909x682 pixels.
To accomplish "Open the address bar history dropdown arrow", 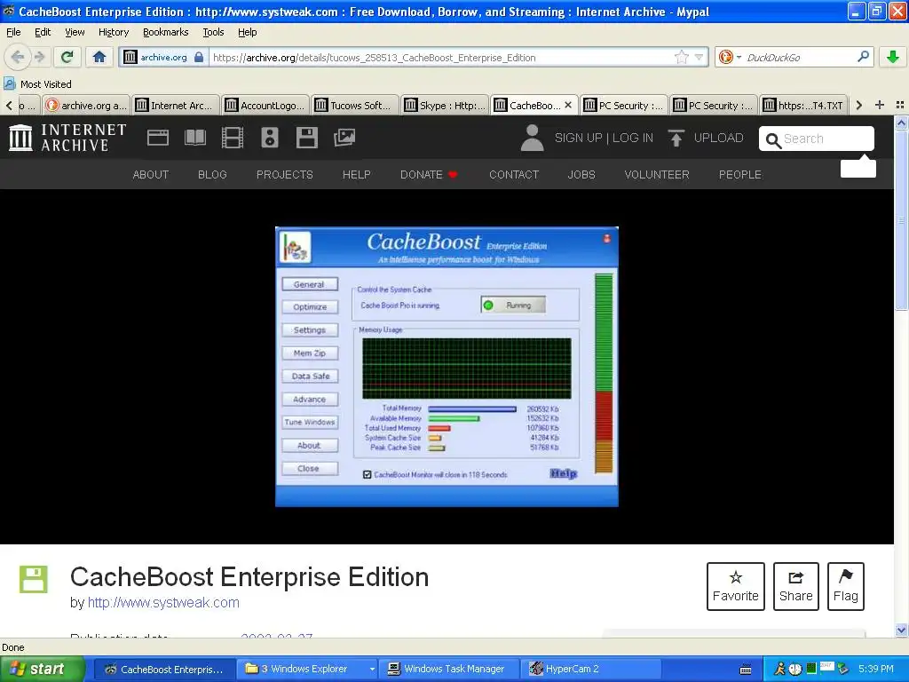I will click(700, 57).
